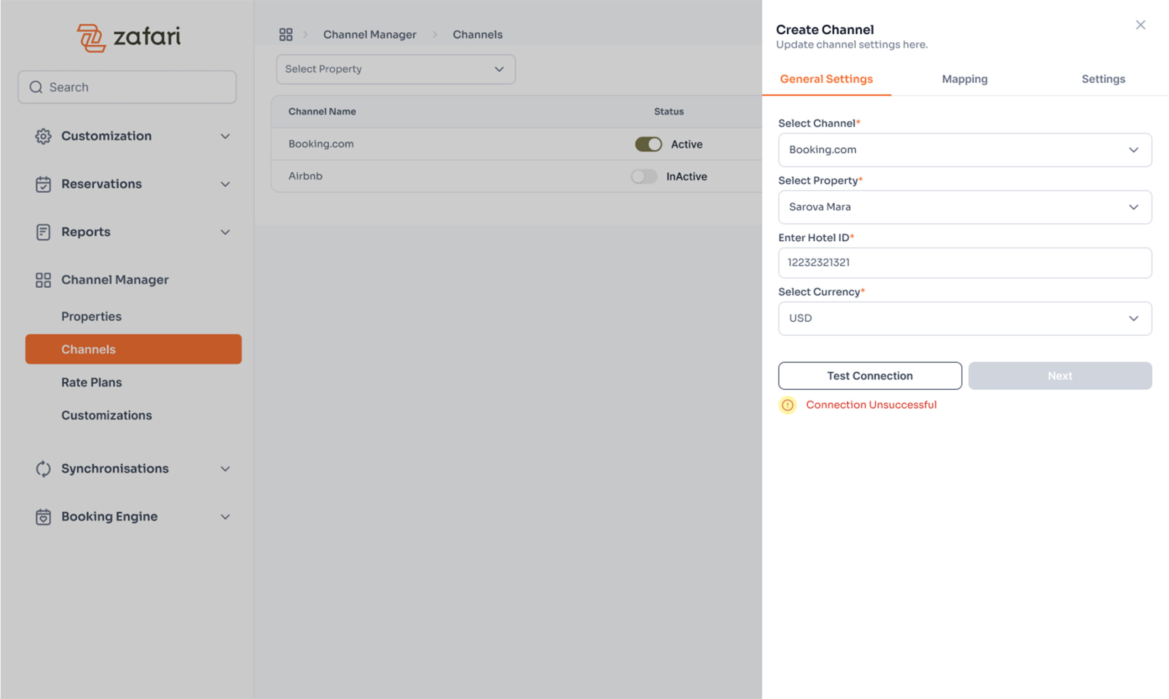Click the Connection Unsuccessful warning icon
The image size is (1169, 699).
click(787, 405)
